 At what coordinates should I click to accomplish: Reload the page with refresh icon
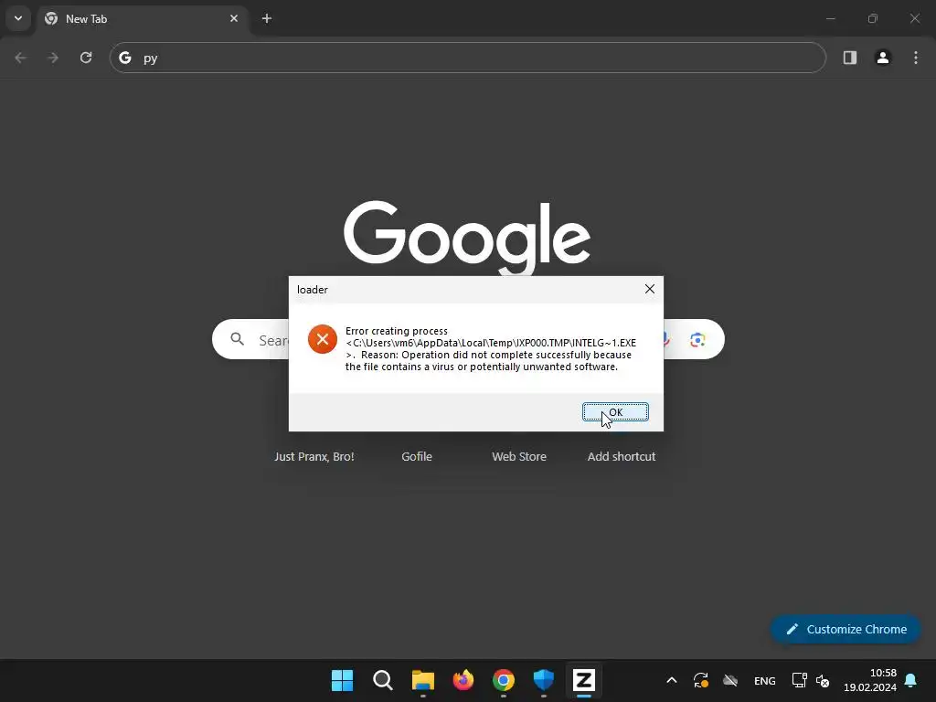pos(86,58)
